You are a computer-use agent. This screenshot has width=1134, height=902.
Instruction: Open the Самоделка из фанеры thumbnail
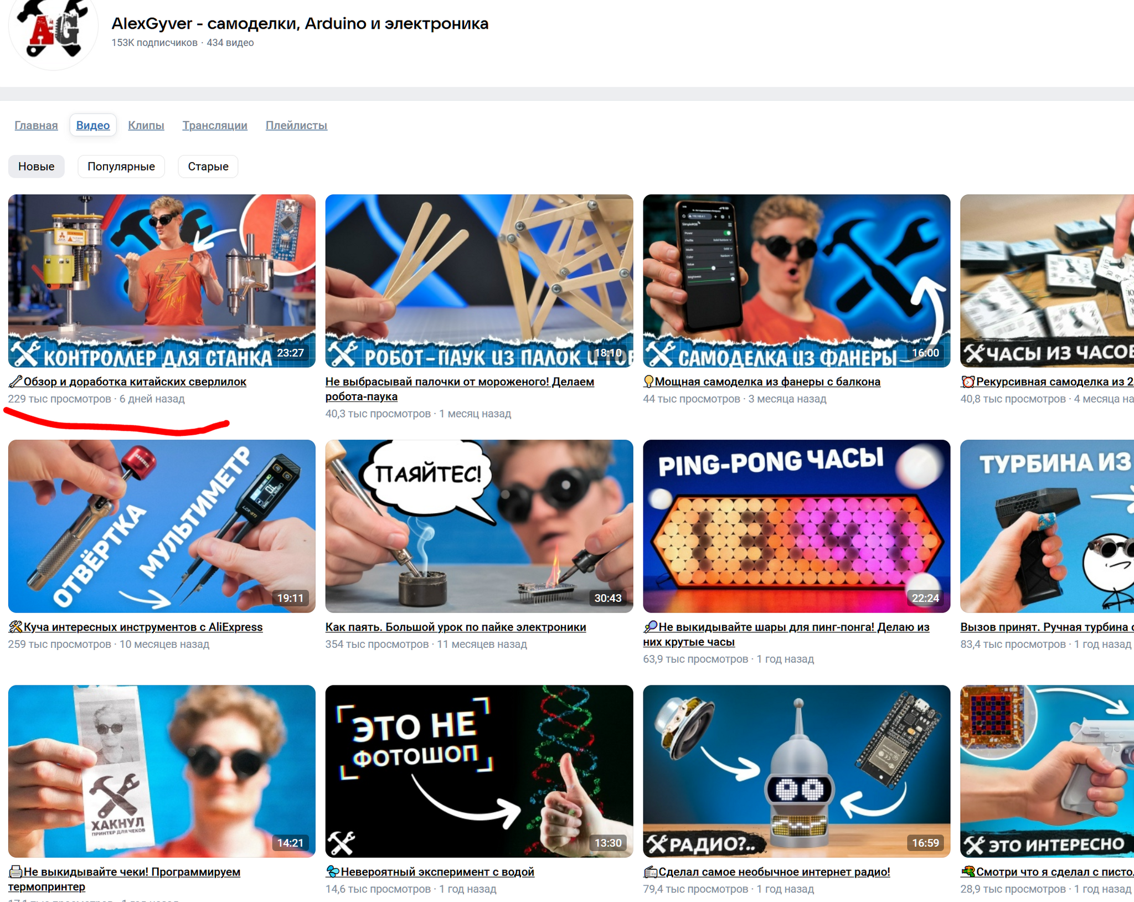(x=796, y=280)
